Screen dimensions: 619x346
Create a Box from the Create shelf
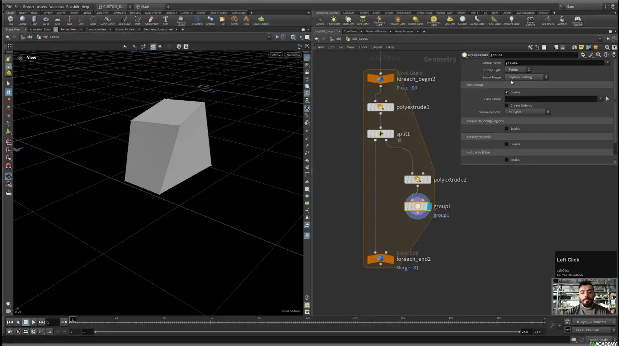coord(10,20)
